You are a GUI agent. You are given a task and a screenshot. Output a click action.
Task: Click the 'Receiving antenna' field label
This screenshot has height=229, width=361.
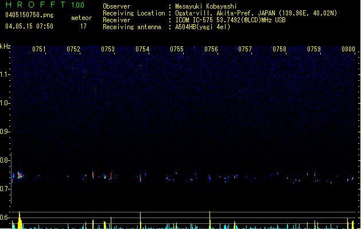coord(132,27)
